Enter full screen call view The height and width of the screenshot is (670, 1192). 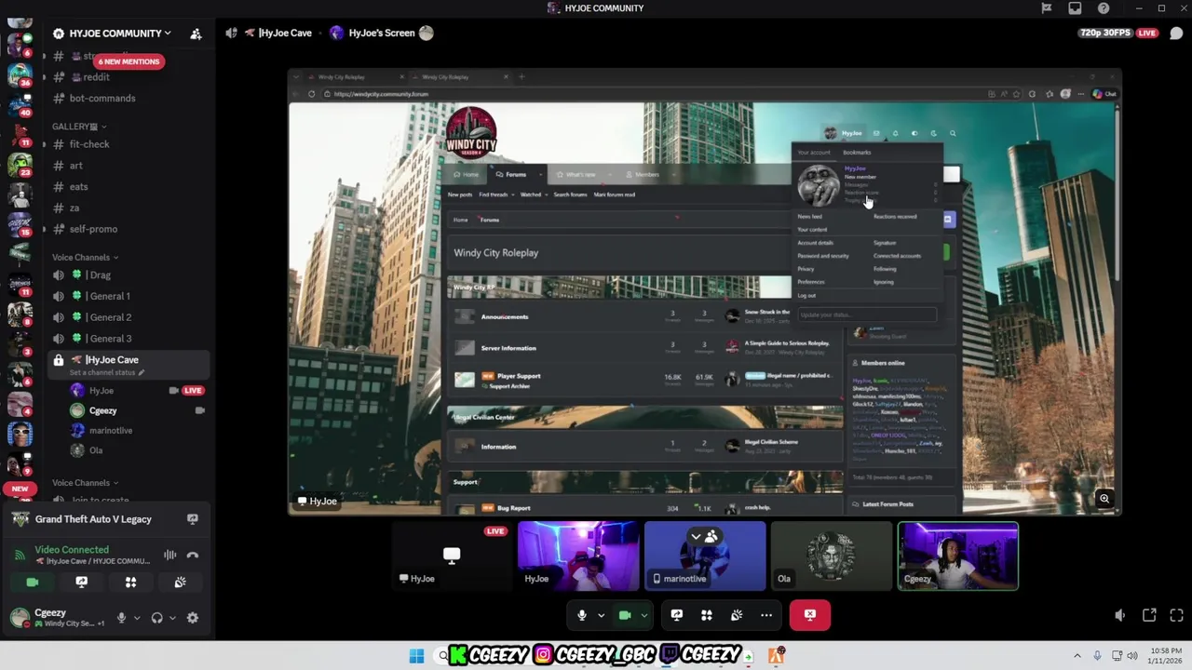[x=1176, y=615]
